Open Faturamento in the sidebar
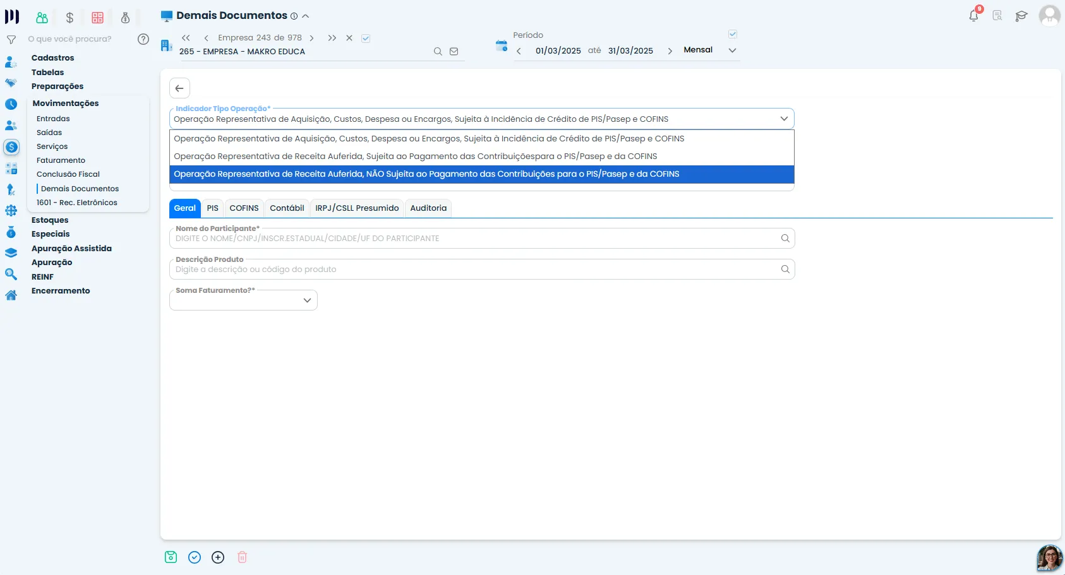This screenshot has width=1065, height=575. [x=61, y=160]
